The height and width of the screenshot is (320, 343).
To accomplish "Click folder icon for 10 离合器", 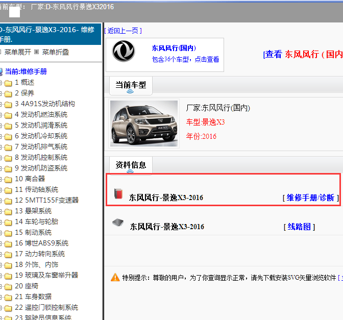I will pos(8,180).
